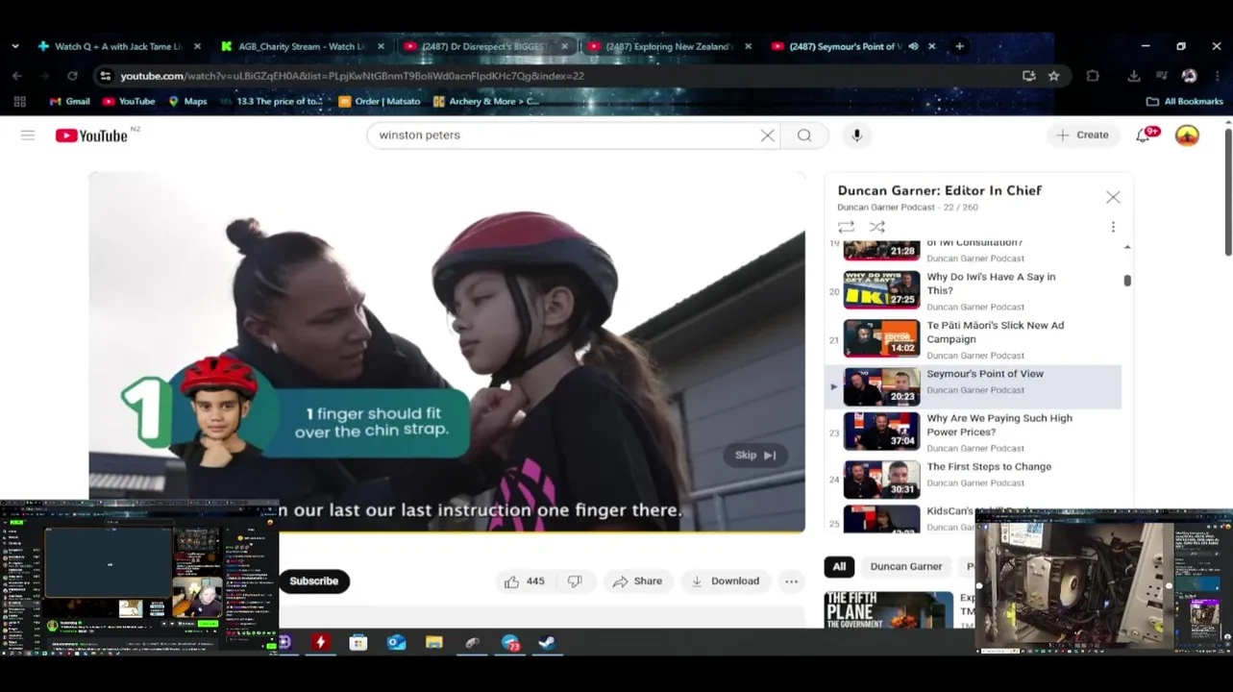Open Archery & More bookmark
1233x692 pixels.
click(x=486, y=101)
